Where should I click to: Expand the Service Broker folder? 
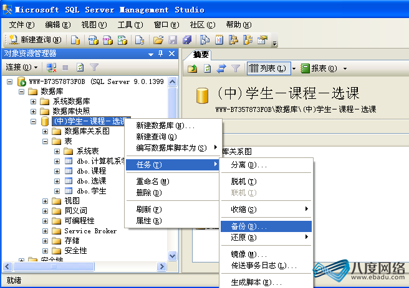46,231
